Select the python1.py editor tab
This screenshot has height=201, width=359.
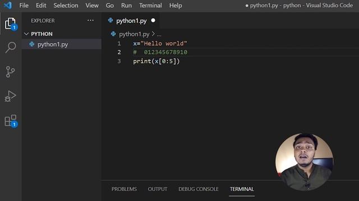[131, 21]
